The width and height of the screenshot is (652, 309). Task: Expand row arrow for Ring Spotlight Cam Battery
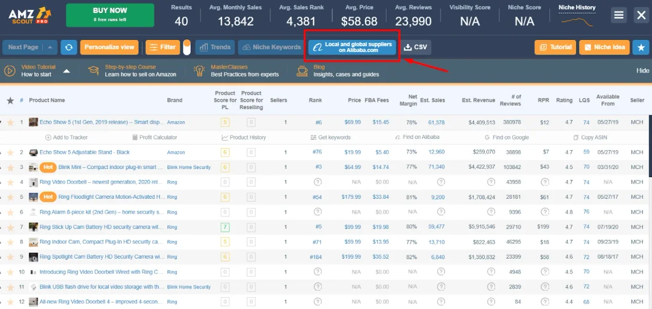coord(1,257)
